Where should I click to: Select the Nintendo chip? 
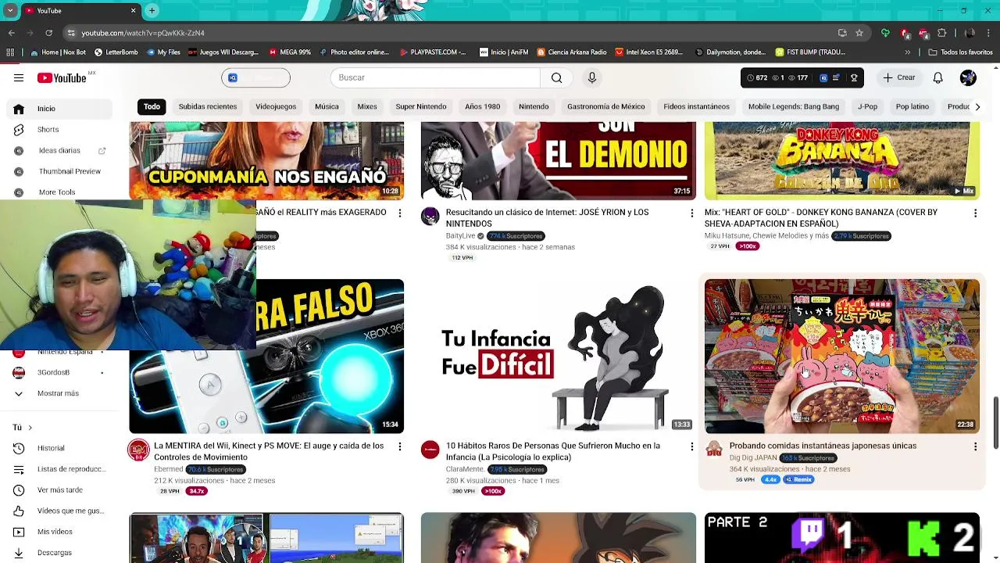(534, 106)
